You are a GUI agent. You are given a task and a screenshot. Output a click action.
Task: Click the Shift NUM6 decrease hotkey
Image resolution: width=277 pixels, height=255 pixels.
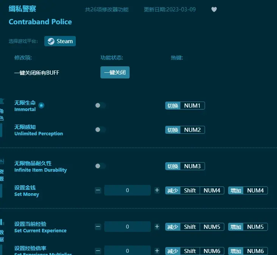(x=195, y=251)
